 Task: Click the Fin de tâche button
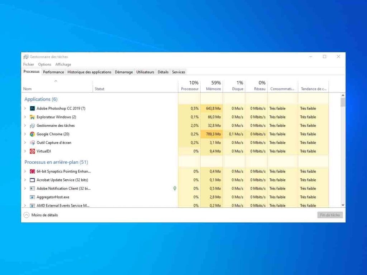click(x=330, y=215)
